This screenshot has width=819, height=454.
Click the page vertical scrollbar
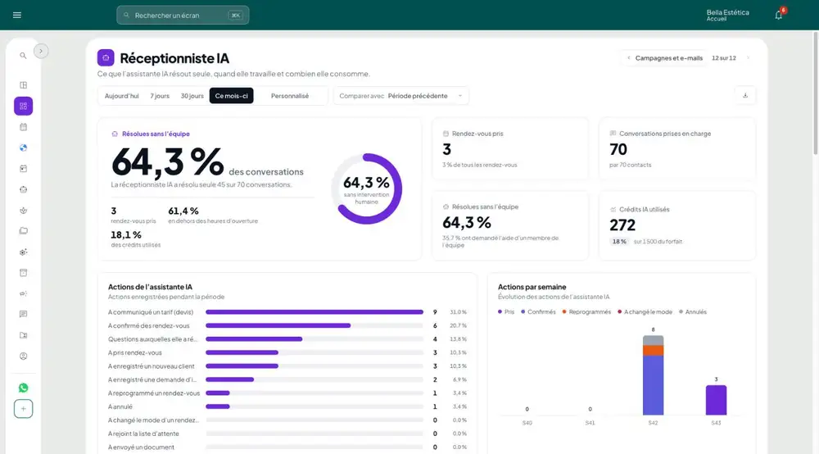816,93
